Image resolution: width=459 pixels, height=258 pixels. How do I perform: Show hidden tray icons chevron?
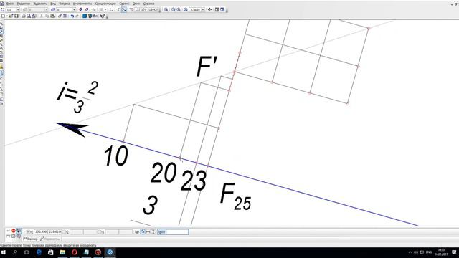[x=410, y=252]
